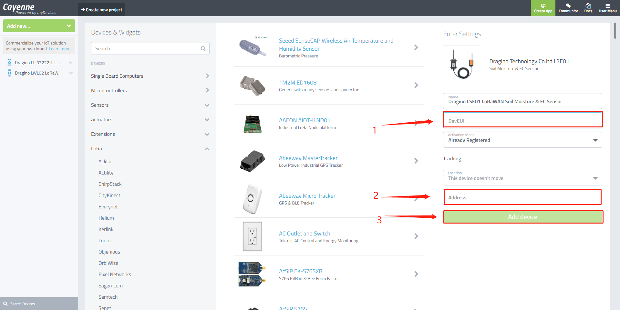Open the Activation Mode dropdown
The height and width of the screenshot is (310, 620).
pos(522,140)
